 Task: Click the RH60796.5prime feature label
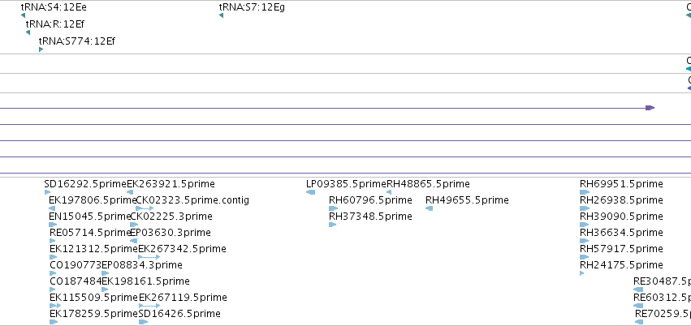coord(370,200)
